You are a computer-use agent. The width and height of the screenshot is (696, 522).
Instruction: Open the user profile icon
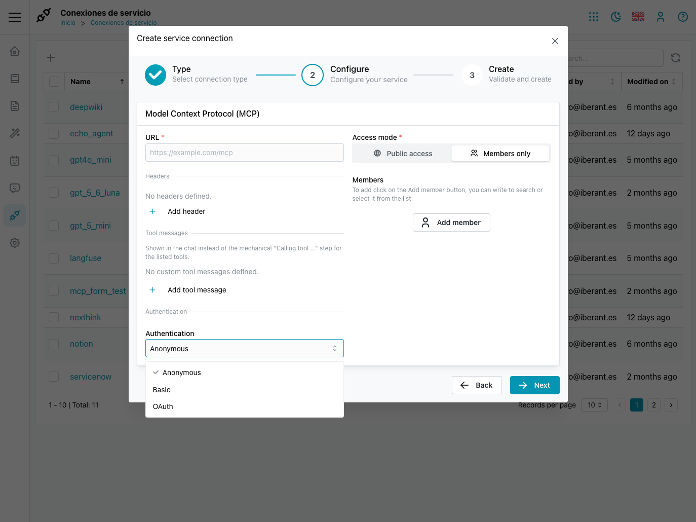point(661,17)
